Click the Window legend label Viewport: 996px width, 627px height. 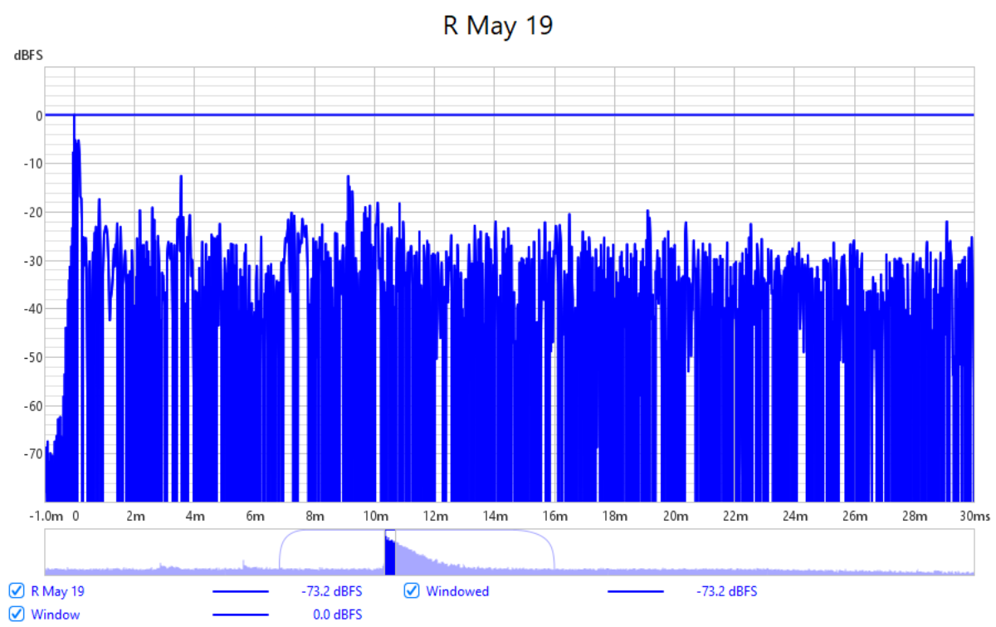coord(56,615)
